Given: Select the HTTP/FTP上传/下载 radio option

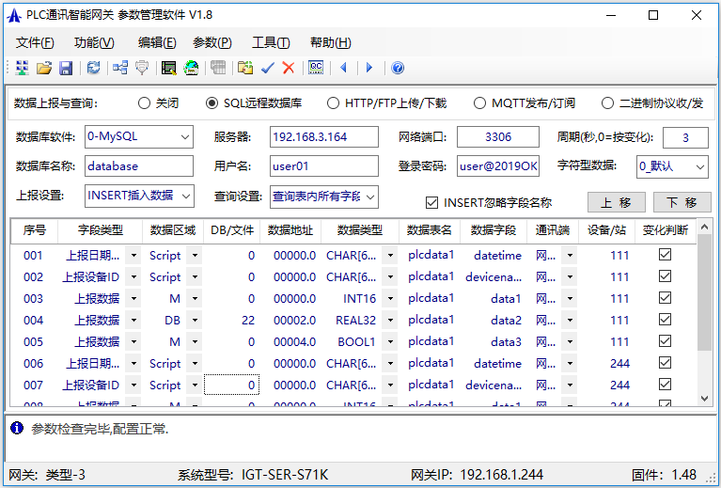Looking at the screenshot, I should tap(333, 103).
